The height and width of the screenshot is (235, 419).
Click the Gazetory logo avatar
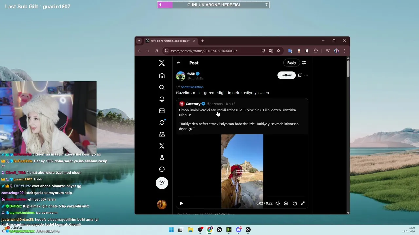pos(182,104)
